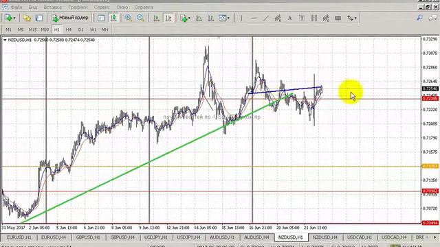Switch to the USDJPY,H4 chart tab
Screen dimensions: 440x247
pyautogui.click(x=188, y=237)
